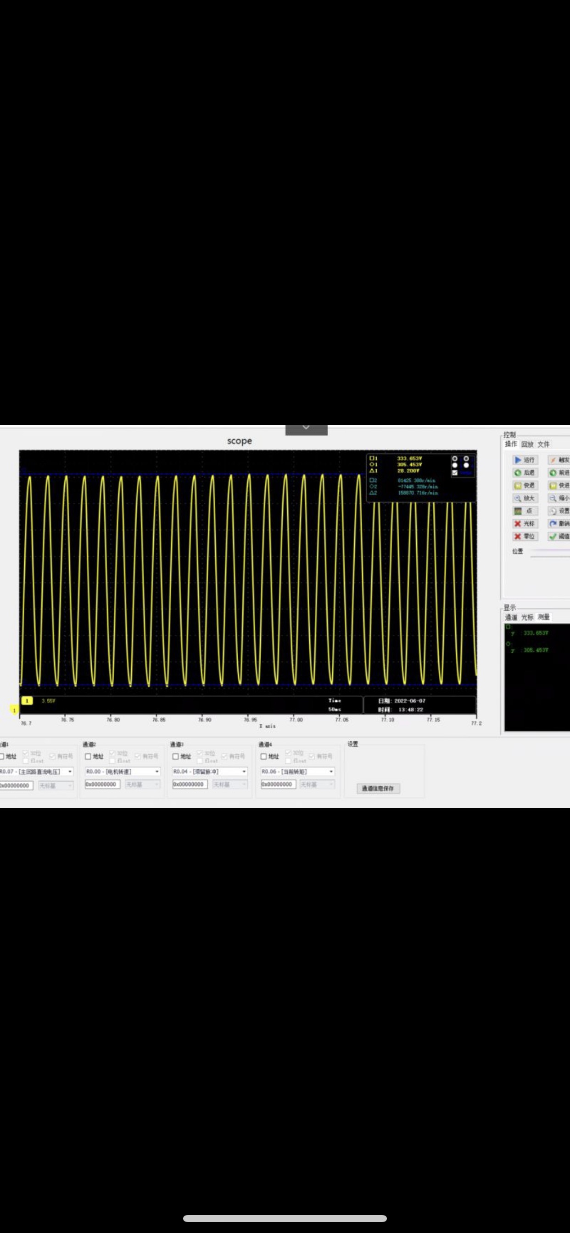
Task: Click the yellow channel 1 badge below waveform
Action: point(27,701)
